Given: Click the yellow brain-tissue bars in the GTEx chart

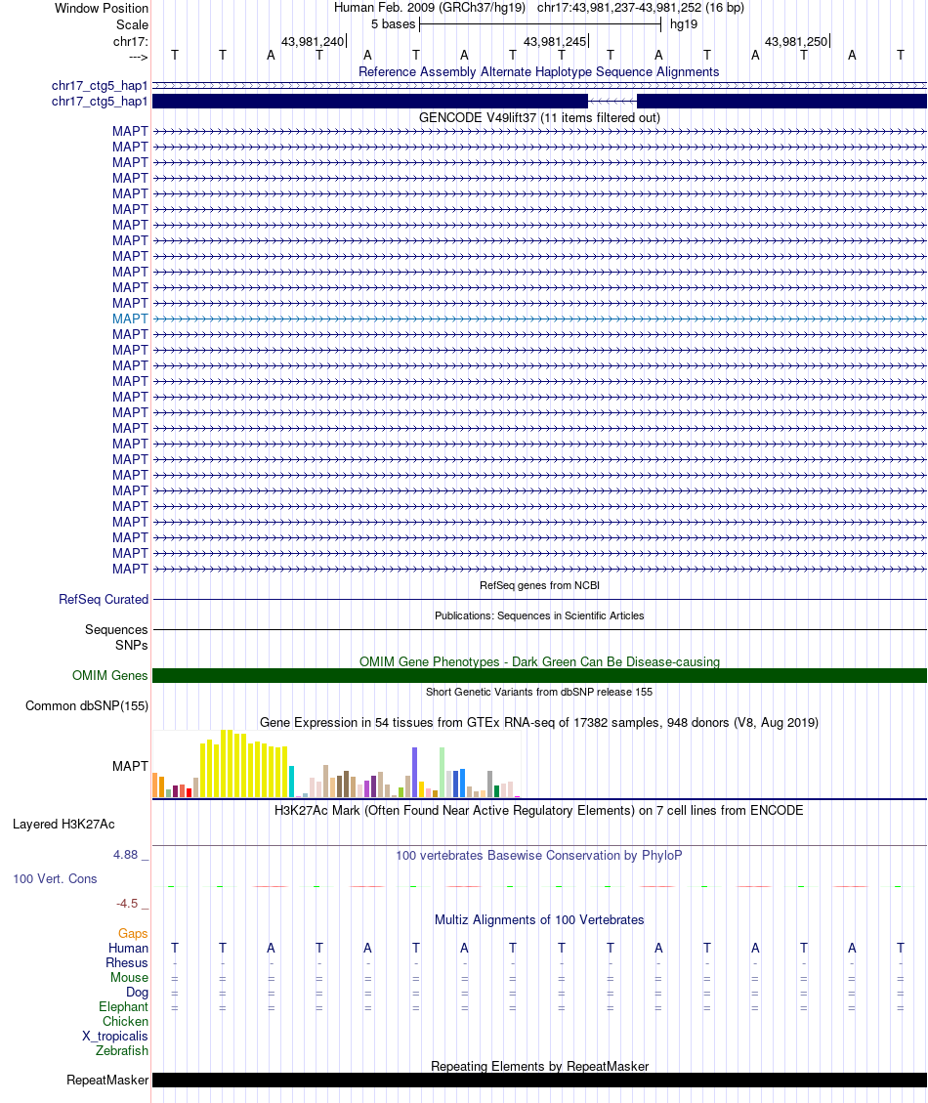Looking at the screenshot, I should (x=244, y=764).
